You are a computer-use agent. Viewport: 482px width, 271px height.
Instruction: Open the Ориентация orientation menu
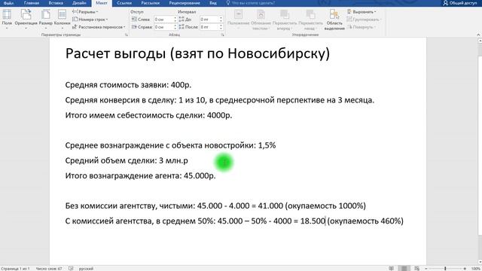pyautogui.click(x=26, y=19)
